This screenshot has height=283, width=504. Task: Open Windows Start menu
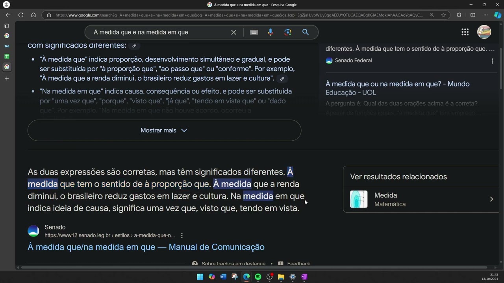click(x=200, y=277)
